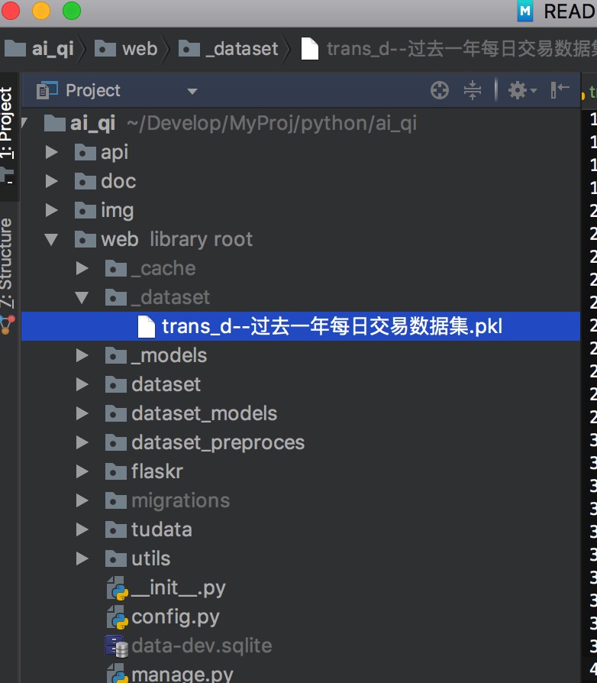Select the img folder icon

[x=86, y=210]
